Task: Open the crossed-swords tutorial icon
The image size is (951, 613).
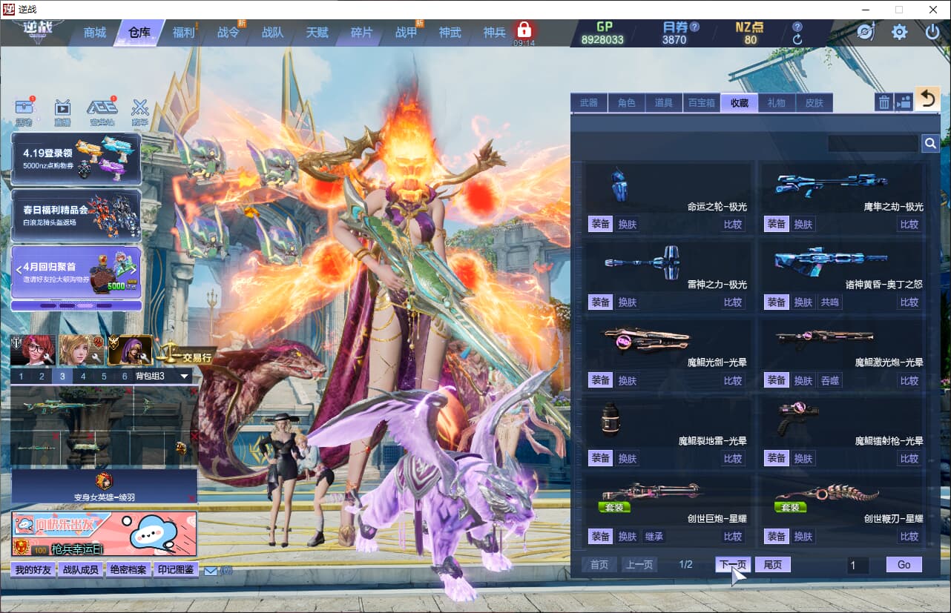Action: click(140, 112)
